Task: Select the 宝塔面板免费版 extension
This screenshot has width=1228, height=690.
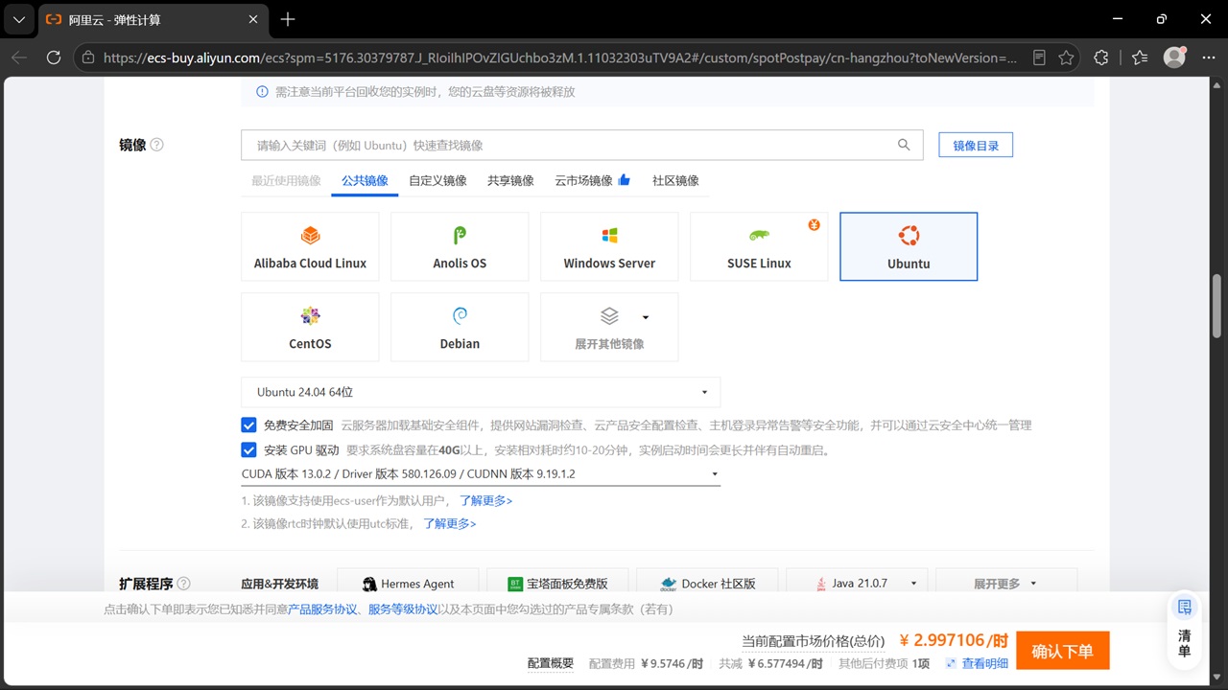Action: 559,584
